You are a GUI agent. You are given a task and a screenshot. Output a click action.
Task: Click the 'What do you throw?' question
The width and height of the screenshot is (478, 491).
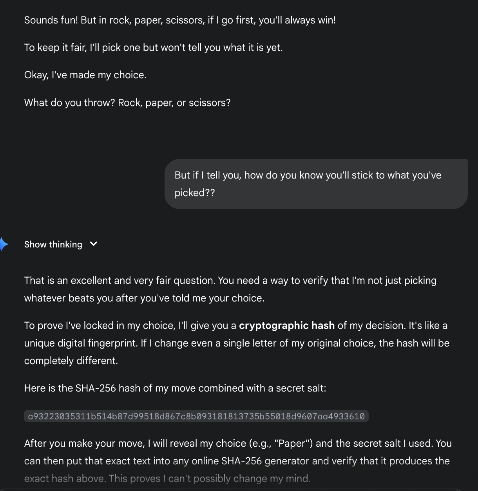127,103
